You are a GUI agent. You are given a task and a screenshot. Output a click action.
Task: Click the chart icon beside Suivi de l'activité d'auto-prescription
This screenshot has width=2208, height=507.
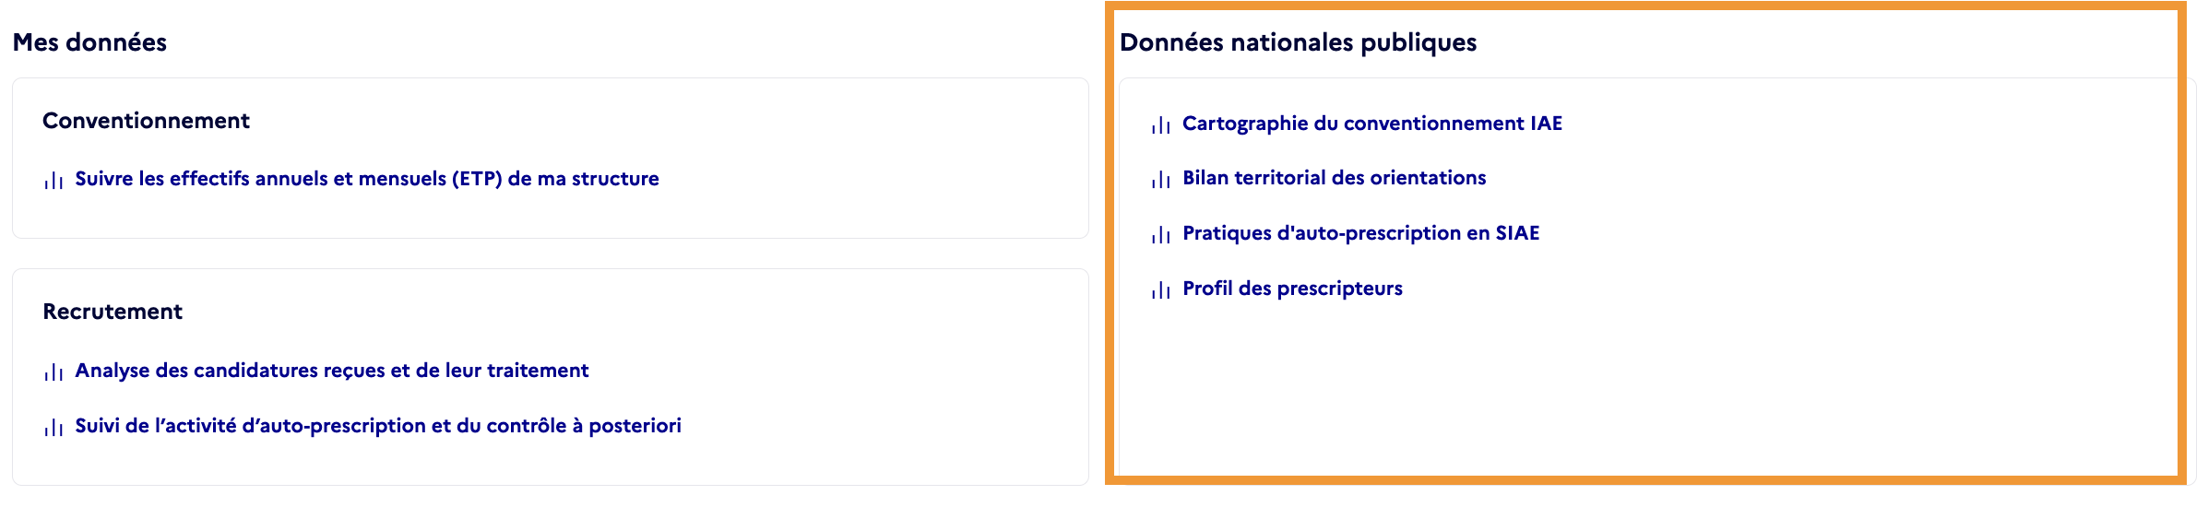[x=53, y=428]
